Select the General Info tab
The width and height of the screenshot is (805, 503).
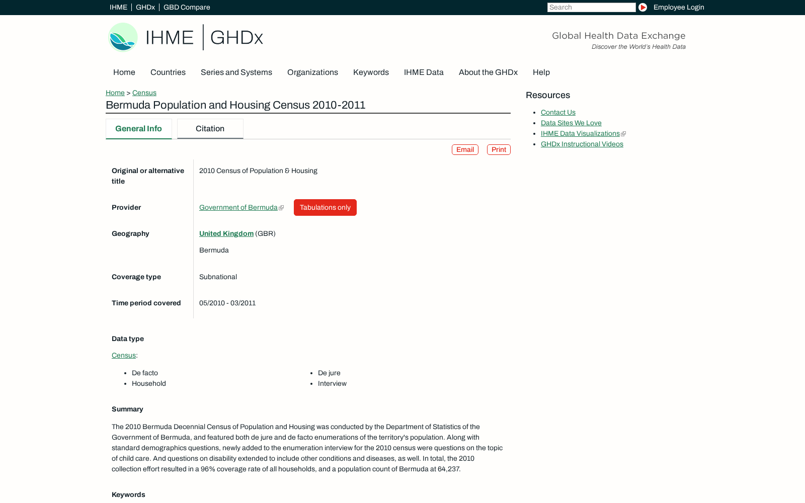139,129
